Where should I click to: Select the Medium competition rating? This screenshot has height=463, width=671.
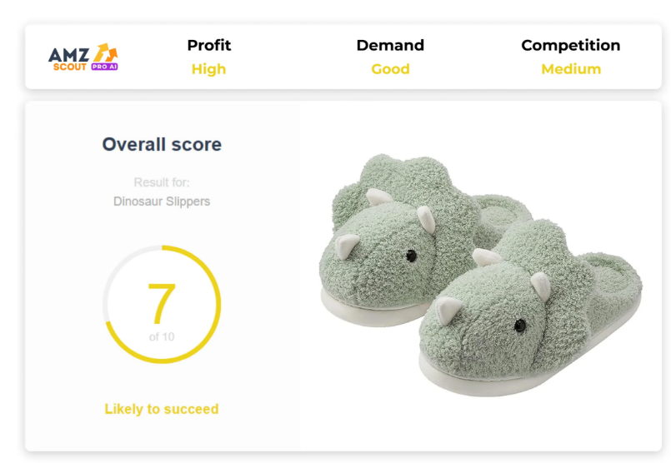coord(570,69)
